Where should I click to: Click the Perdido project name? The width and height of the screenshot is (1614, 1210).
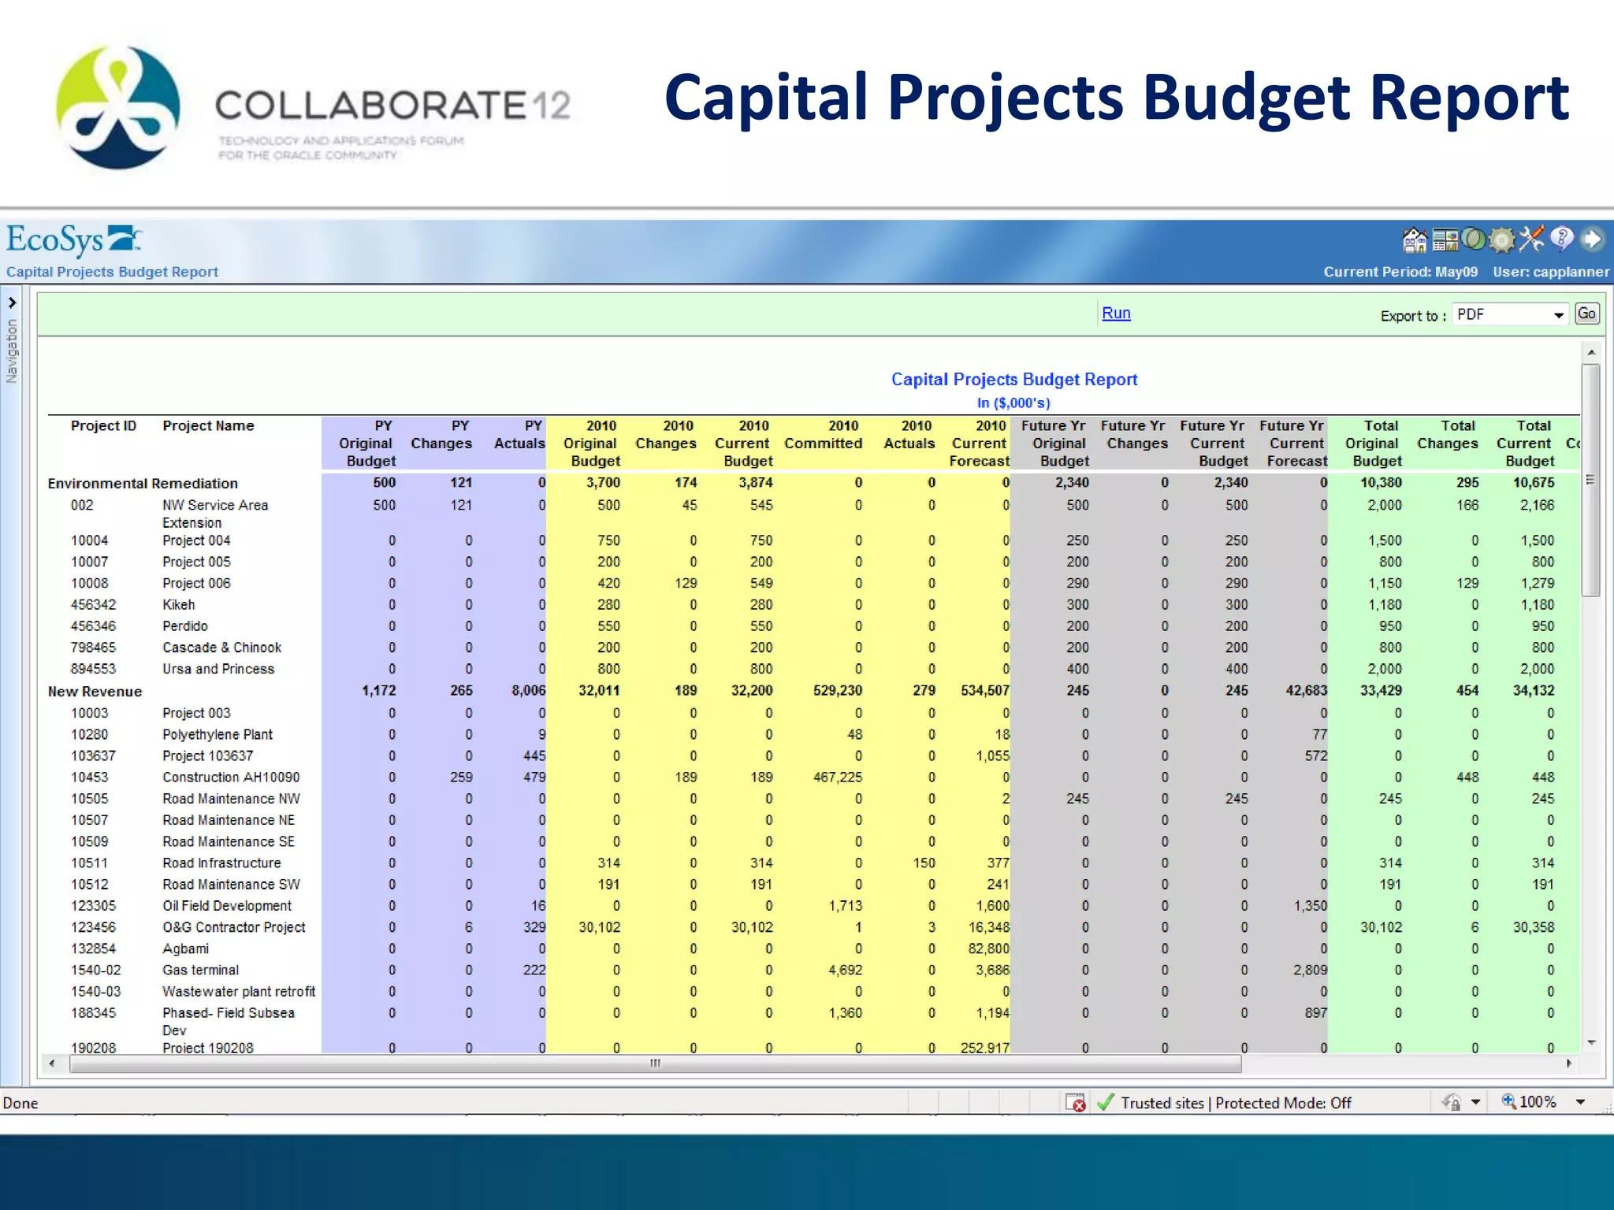(185, 626)
